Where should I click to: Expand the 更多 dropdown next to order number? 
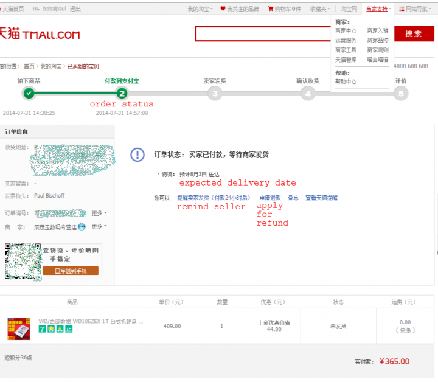click(99, 214)
